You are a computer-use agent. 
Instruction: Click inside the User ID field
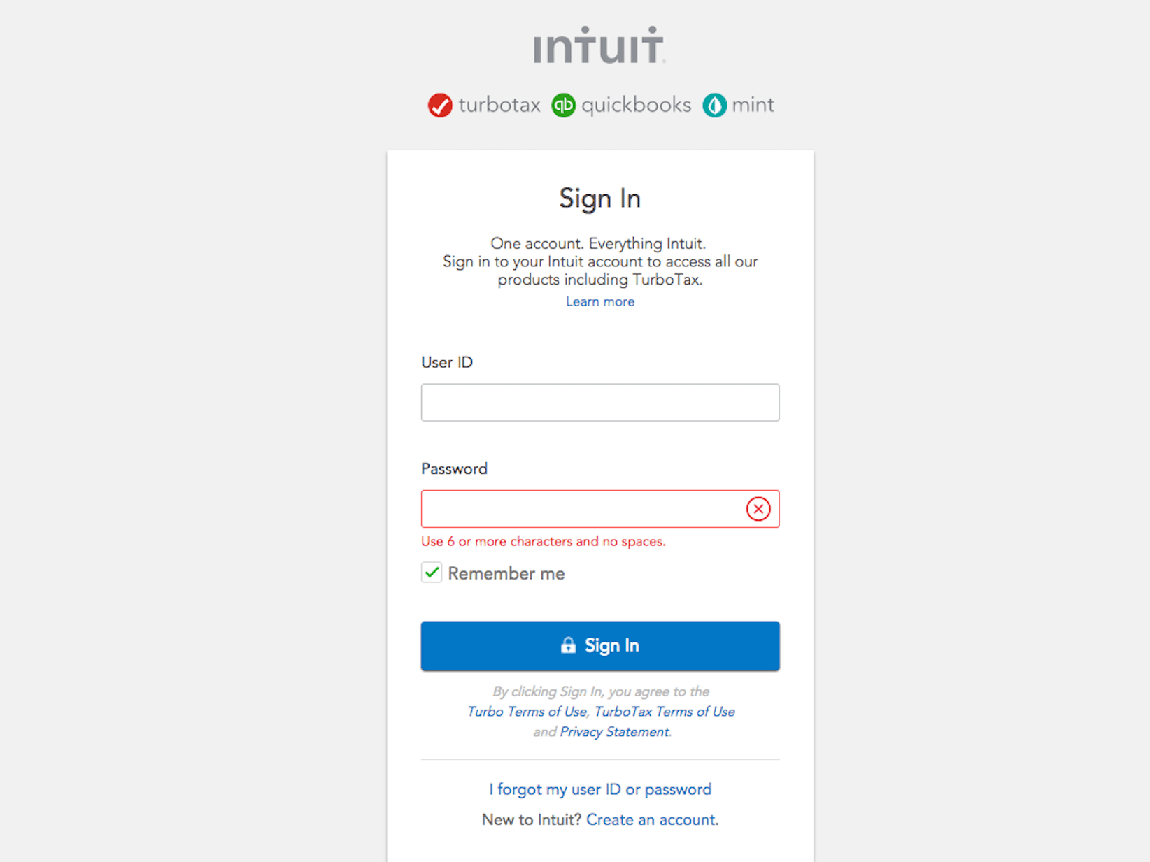(x=599, y=402)
